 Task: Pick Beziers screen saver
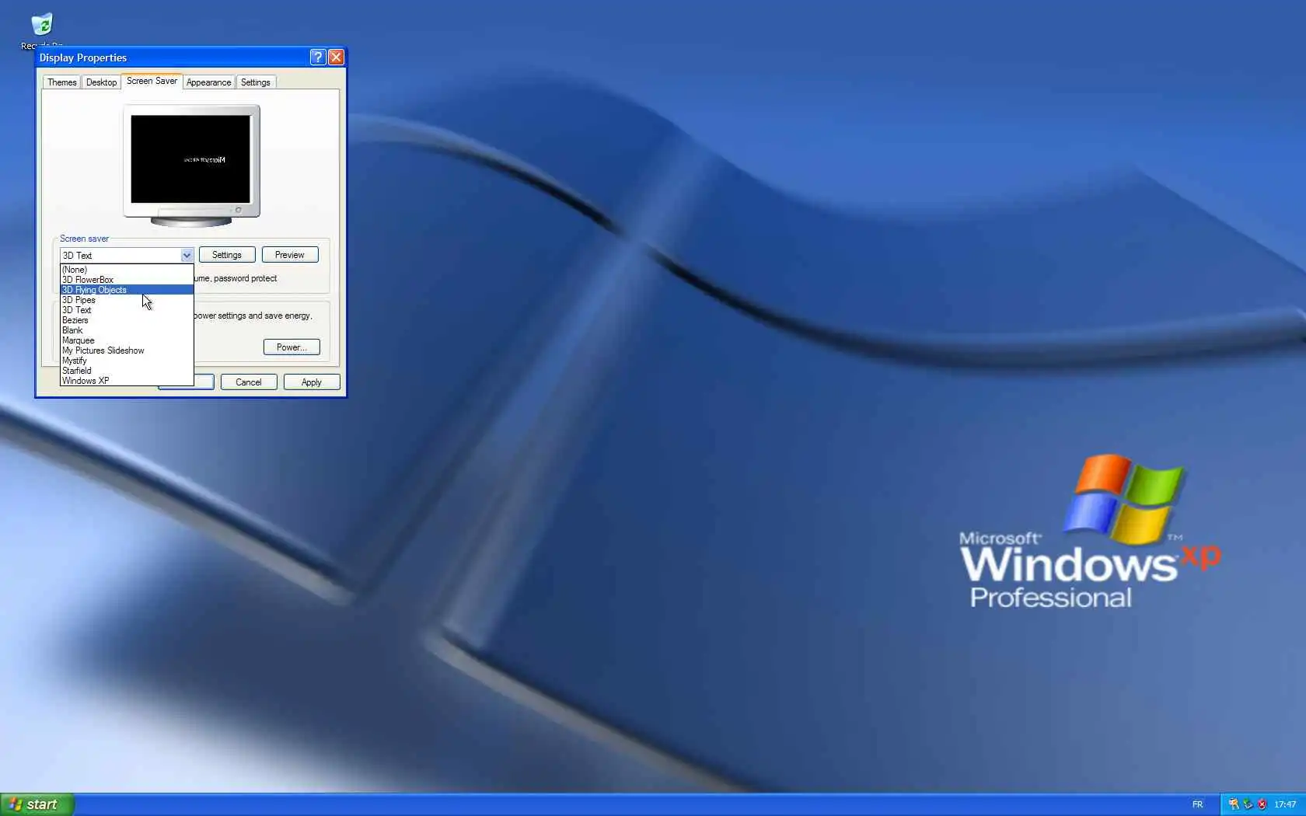point(127,320)
